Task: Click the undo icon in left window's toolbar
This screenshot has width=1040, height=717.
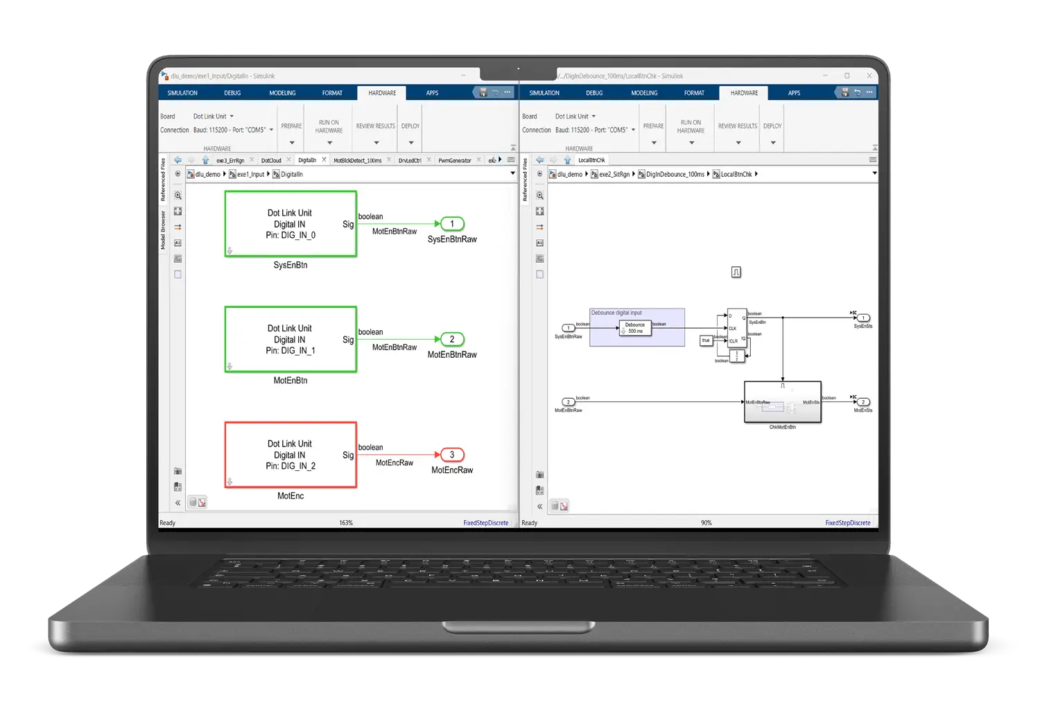Action: click(x=495, y=92)
